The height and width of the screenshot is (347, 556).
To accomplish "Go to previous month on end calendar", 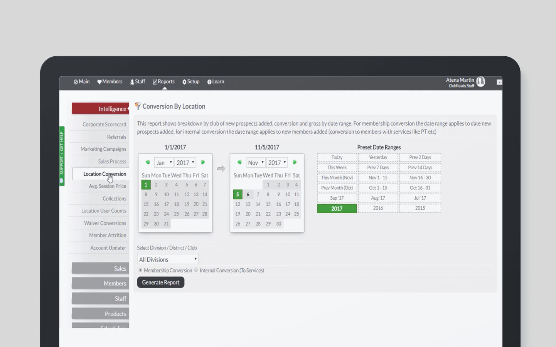I will click(239, 162).
